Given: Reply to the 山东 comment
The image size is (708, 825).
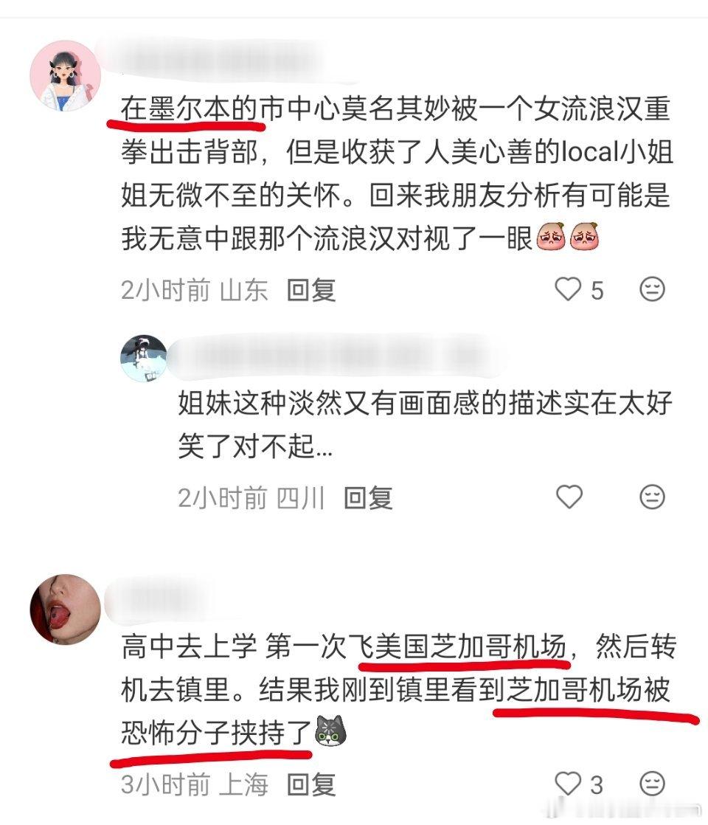Looking at the screenshot, I should coord(311,290).
